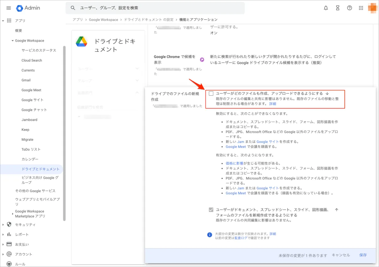Click Google Workspace in the breadcrumb
The width and height of the screenshot is (379, 267).
coord(103,20)
